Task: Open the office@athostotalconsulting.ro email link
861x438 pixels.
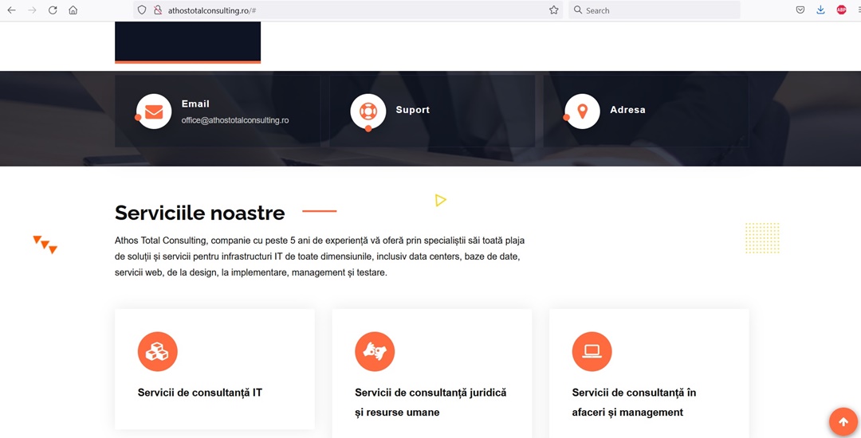Action: (235, 120)
